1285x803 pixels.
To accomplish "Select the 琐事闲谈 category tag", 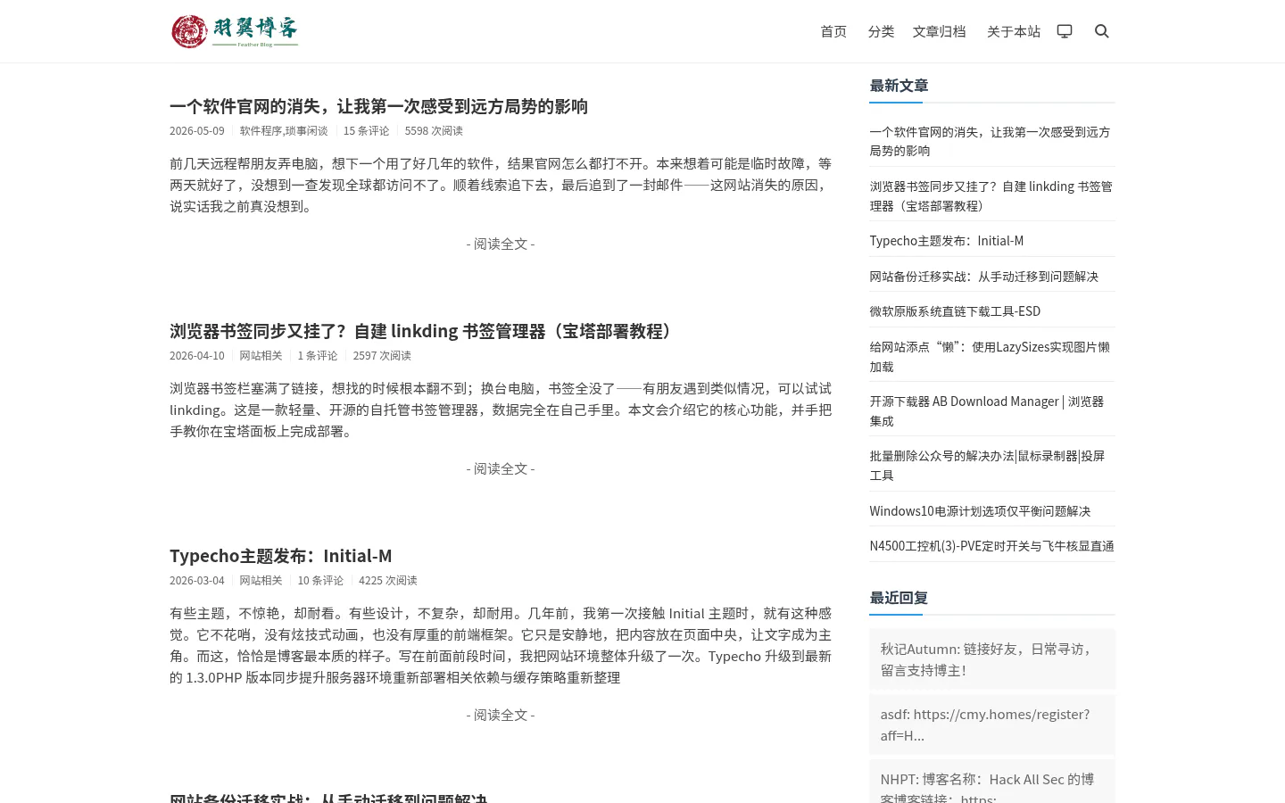I will (307, 130).
